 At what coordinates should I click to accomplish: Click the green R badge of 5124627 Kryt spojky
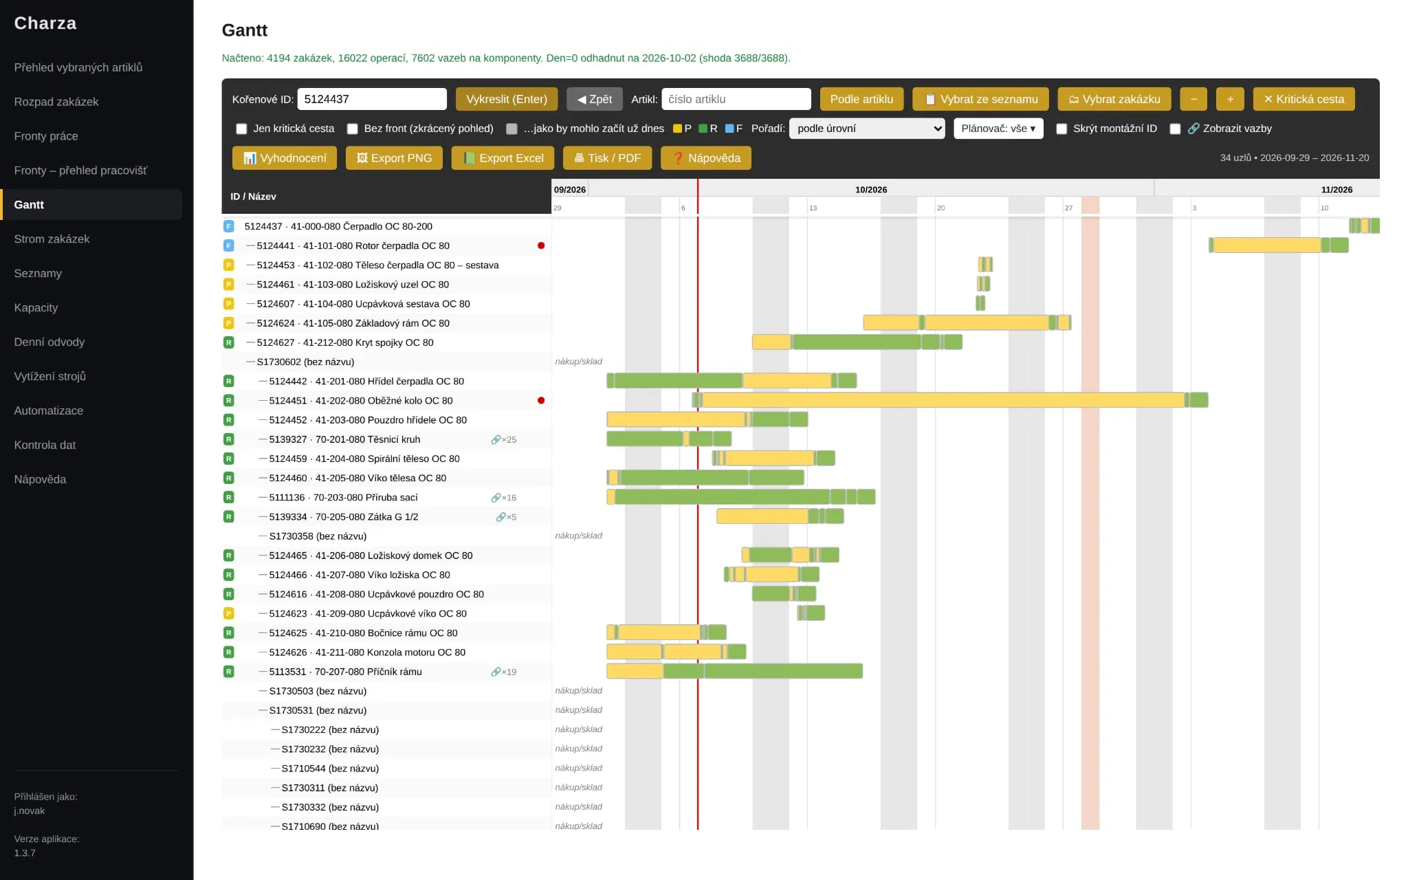(x=229, y=342)
